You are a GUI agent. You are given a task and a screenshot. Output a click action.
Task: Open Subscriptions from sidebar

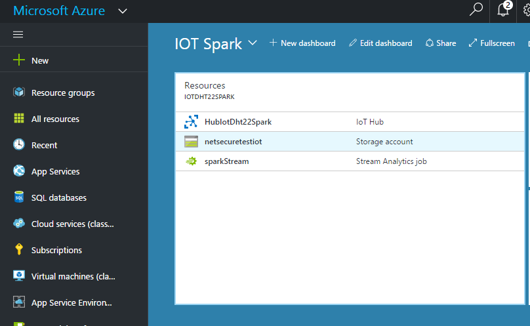click(x=56, y=251)
